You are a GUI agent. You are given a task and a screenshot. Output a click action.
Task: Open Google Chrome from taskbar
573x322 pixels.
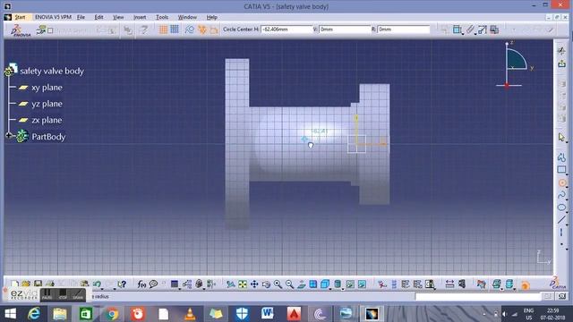[112, 314]
